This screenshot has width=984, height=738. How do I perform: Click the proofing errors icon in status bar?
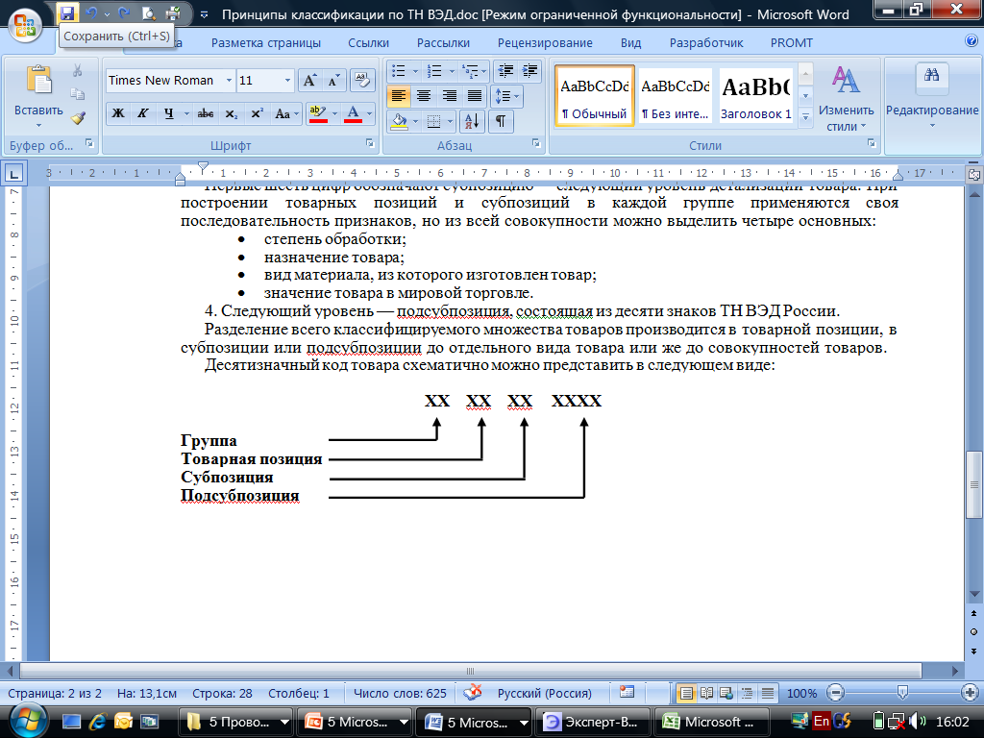473,693
